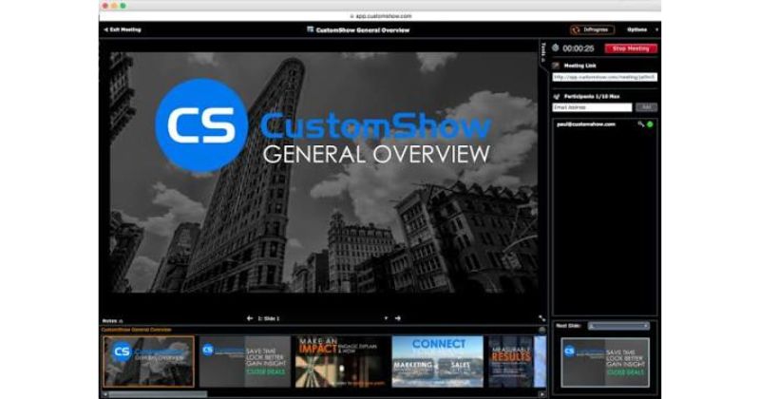The height and width of the screenshot is (399, 760).
Task: Advance to next slide with right arrow
Action: click(398, 318)
